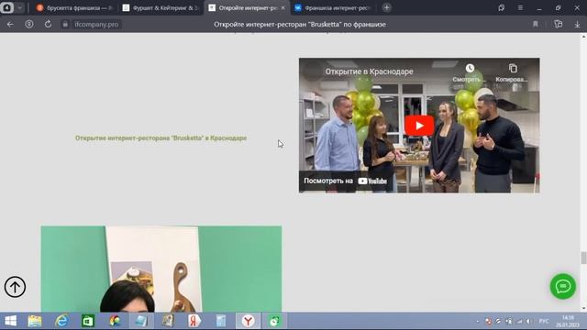Open the Yandex home icon beside back arrow
This screenshot has height=330, width=587.
pyautogui.click(x=28, y=25)
